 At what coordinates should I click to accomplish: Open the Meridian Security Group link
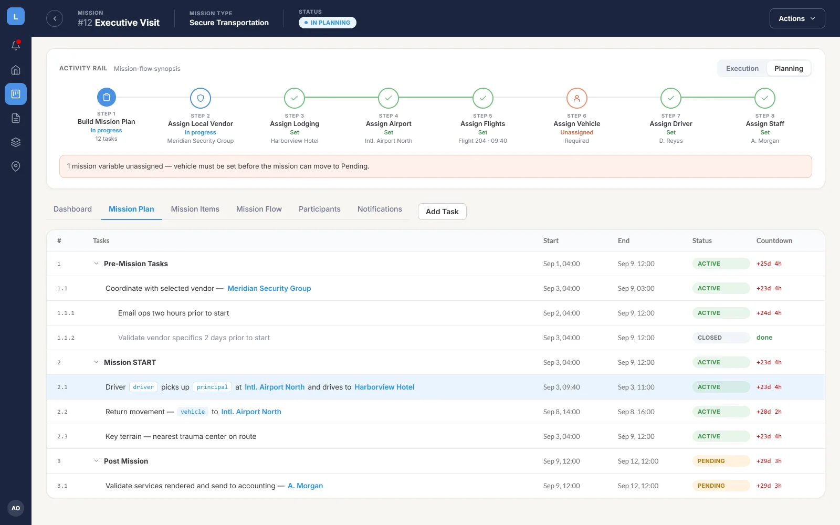pos(269,288)
